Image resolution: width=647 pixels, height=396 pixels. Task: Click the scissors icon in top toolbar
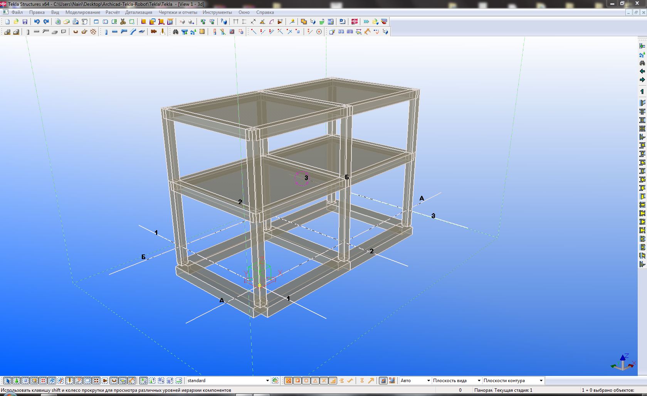[x=123, y=22]
